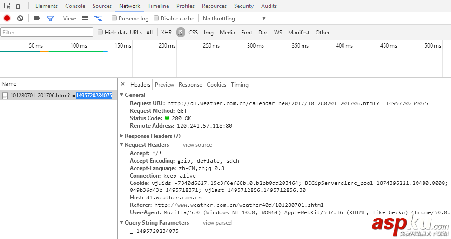Filter requests by Media
451x239 pixels.
(x=227, y=33)
